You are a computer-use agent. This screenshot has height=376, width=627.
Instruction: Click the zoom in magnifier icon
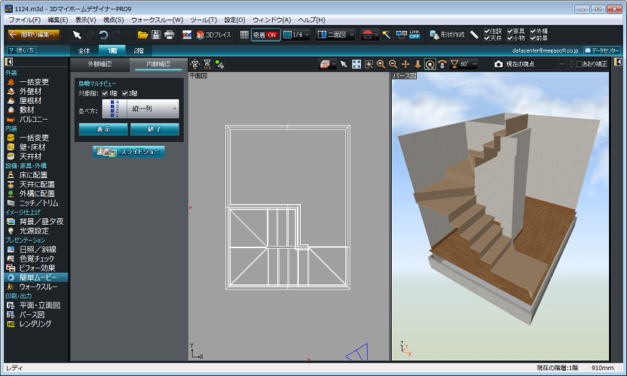[x=381, y=64]
